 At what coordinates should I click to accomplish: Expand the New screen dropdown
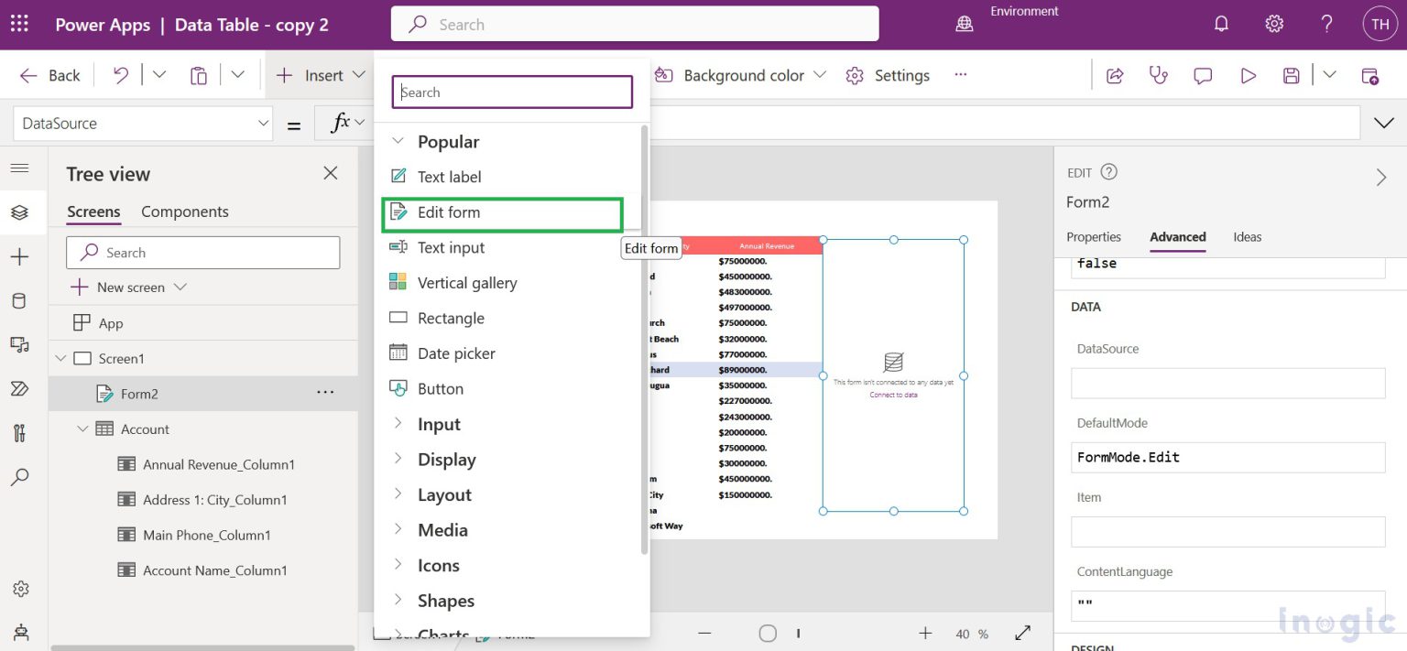point(180,287)
